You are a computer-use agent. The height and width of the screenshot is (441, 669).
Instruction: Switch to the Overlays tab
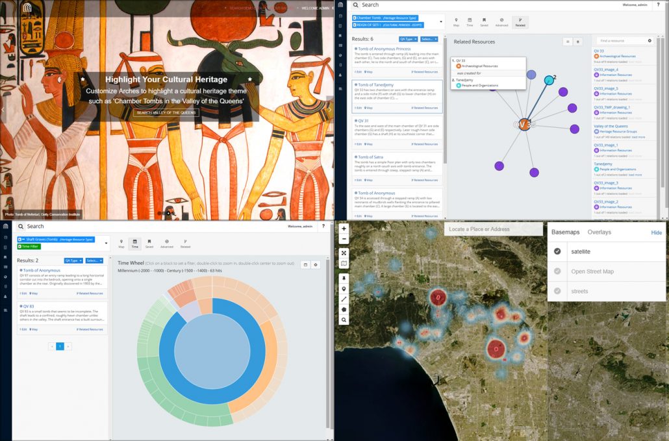pyautogui.click(x=599, y=232)
